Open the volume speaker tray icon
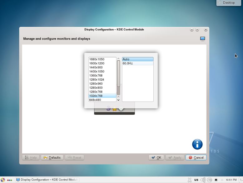The image size is (243, 183). [203, 180]
